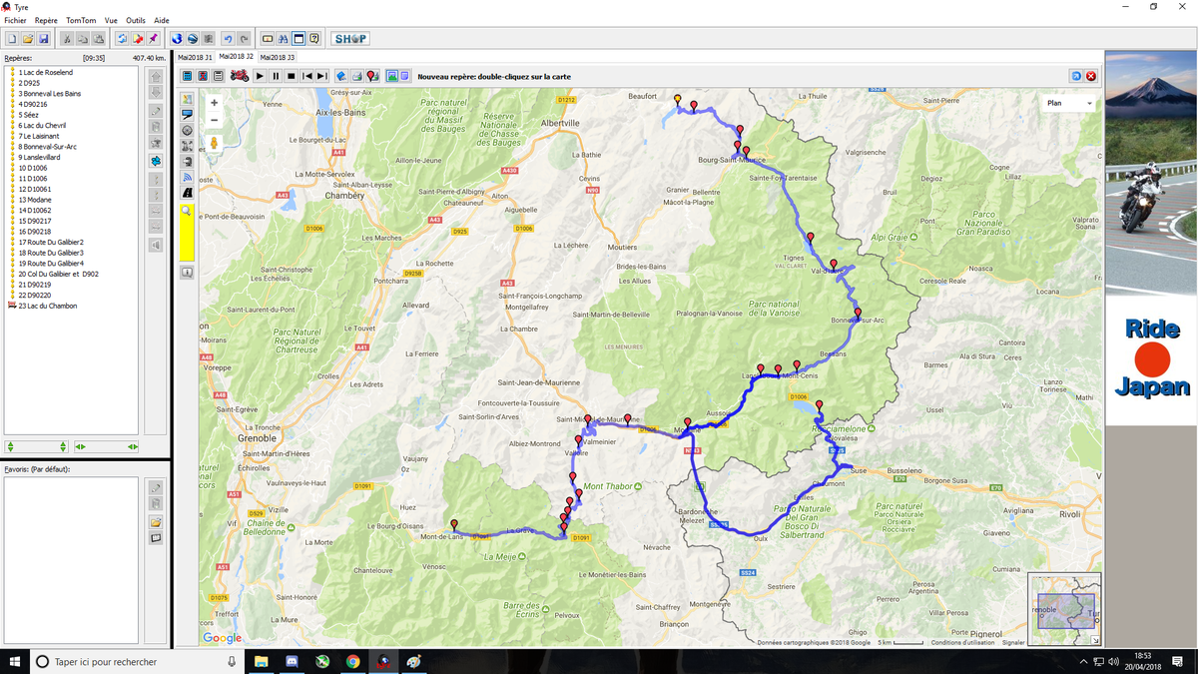
Task: Click the binoculars search icon in toolbar
Action: (x=283, y=39)
